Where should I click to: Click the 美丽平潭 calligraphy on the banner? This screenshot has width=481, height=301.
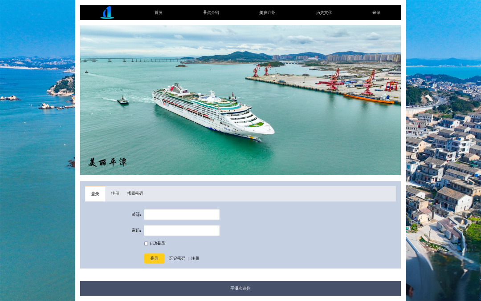coord(107,162)
